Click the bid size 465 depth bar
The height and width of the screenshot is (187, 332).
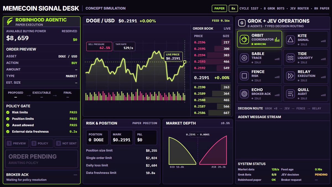[217, 100]
